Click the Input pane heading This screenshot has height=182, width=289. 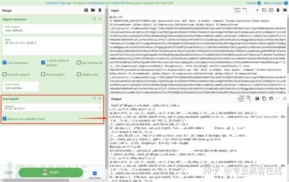[115, 11]
